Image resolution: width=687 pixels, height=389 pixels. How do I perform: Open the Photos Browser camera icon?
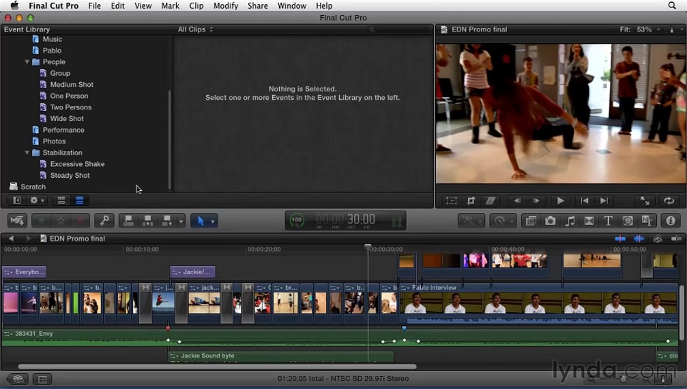(x=550, y=220)
